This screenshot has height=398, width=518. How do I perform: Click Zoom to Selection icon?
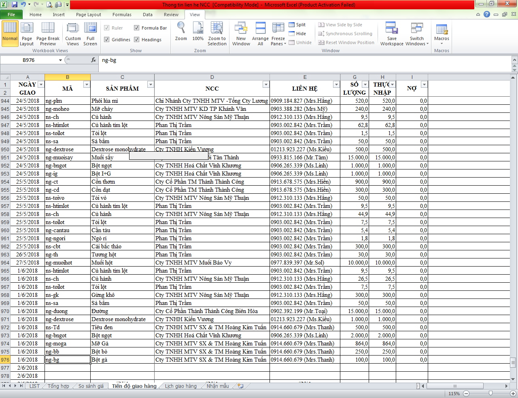click(x=217, y=29)
